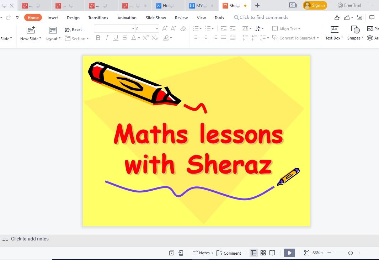This screenshot has width=379, height=260.
Task: Click the Increase Indent icon
Action: 233,28
